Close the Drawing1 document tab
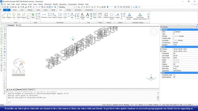This screenshot has height=111, width=198. pos(16,25)
